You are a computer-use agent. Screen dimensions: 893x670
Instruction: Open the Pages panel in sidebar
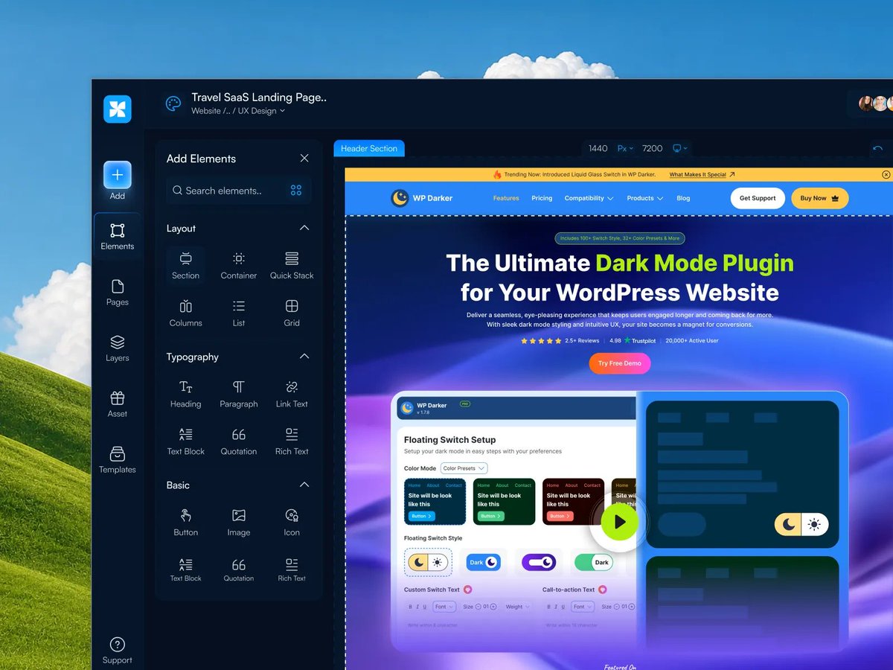point(118,293)
